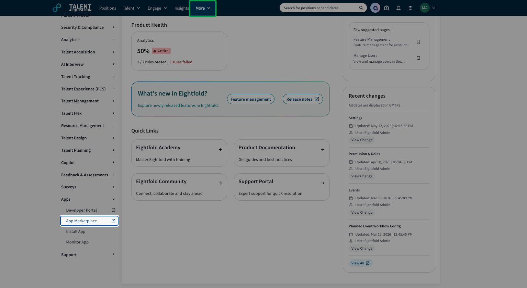Expand the Analytics sidebar section

[88, 40]
